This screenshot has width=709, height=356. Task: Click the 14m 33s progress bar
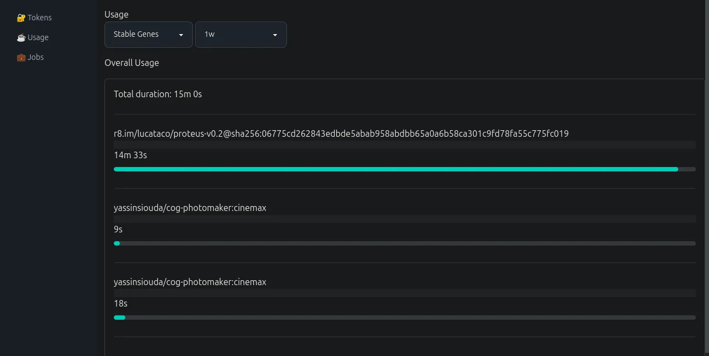coord(405,169)
